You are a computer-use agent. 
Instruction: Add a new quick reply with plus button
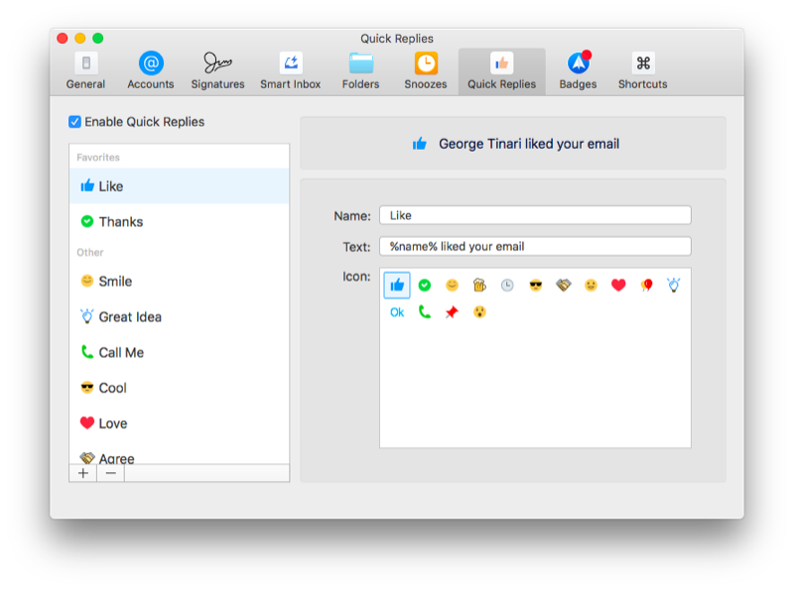tap(83, 473)
